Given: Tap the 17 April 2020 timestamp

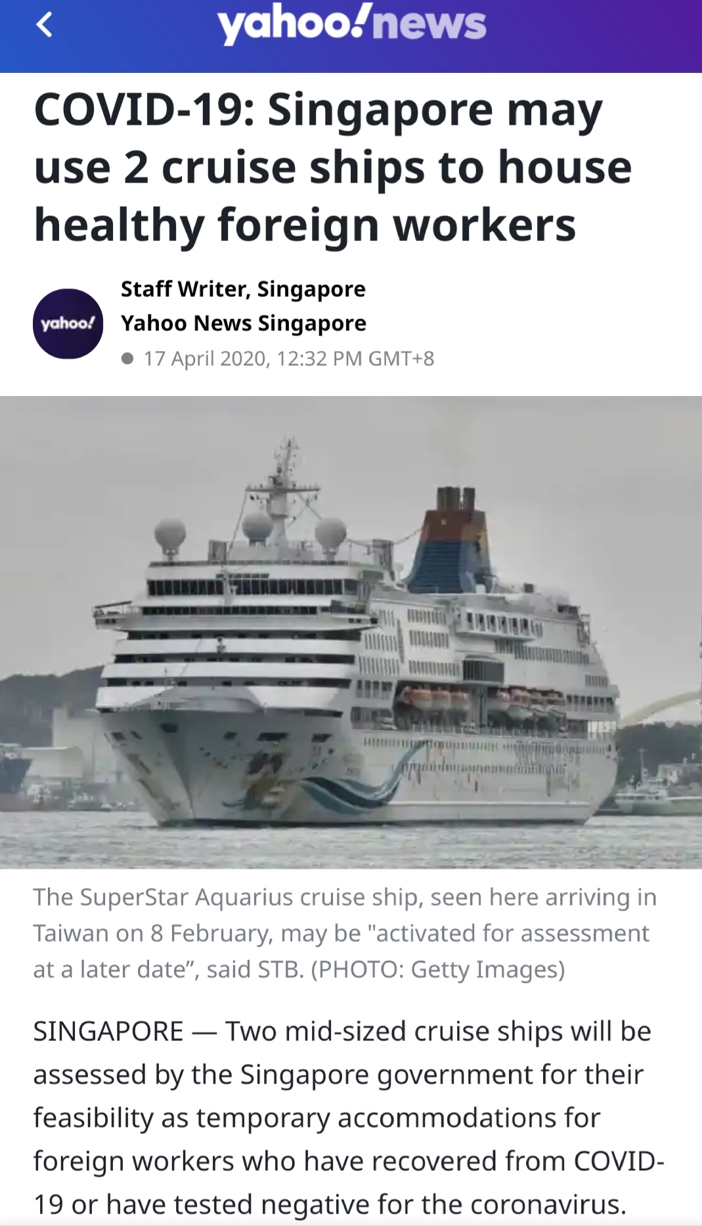Looking at the screenshot, I should coord(289,359).
